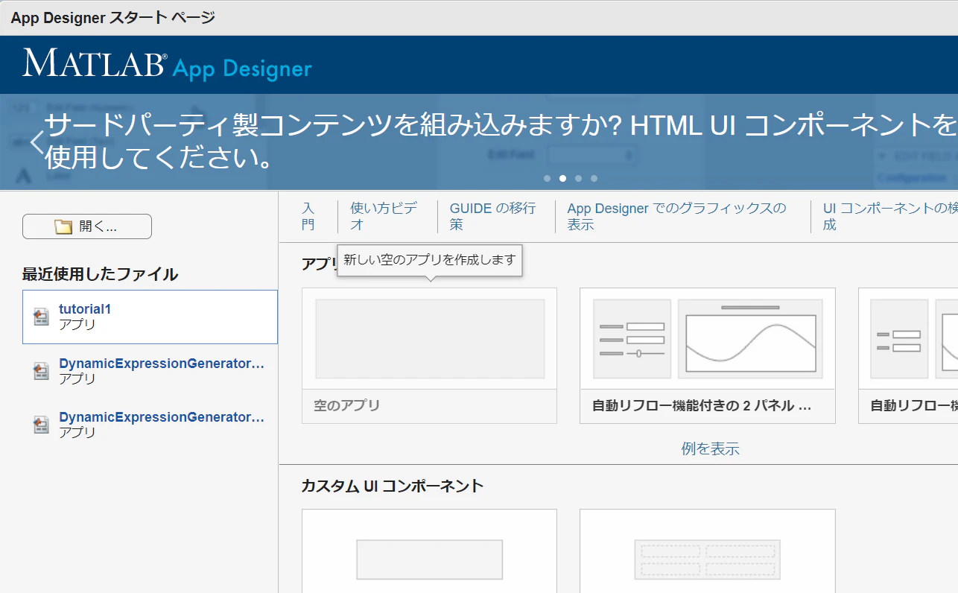958x593 pixels.
Task: Select the first banner carousel dot
Action: pyautogui.click(x=547, y=178)
